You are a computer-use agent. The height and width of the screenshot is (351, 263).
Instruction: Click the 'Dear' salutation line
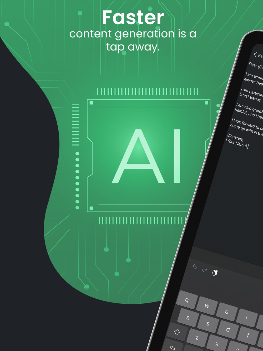click(256, 65)
